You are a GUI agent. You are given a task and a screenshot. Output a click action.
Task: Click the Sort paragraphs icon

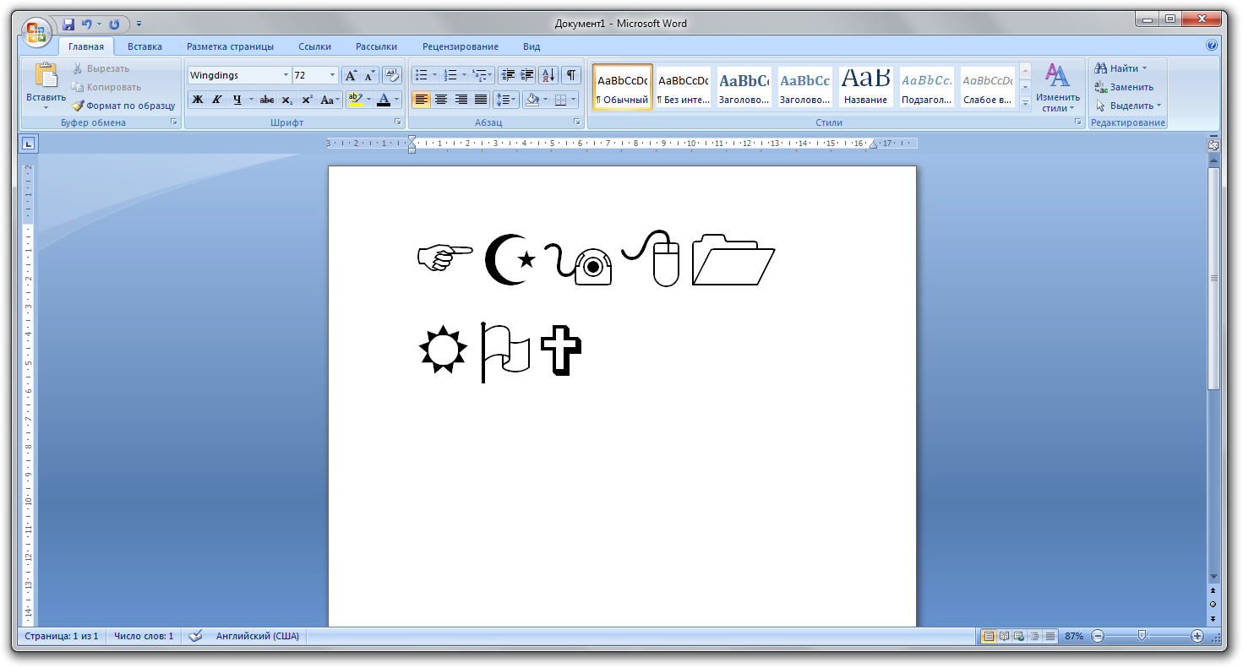[548, 75]
